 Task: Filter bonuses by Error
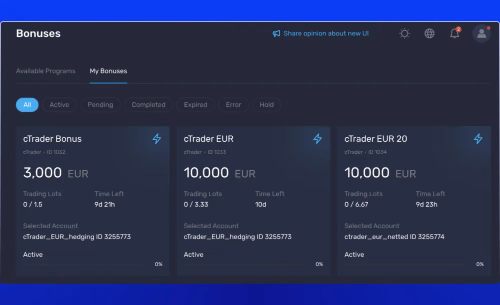(233, 105)
